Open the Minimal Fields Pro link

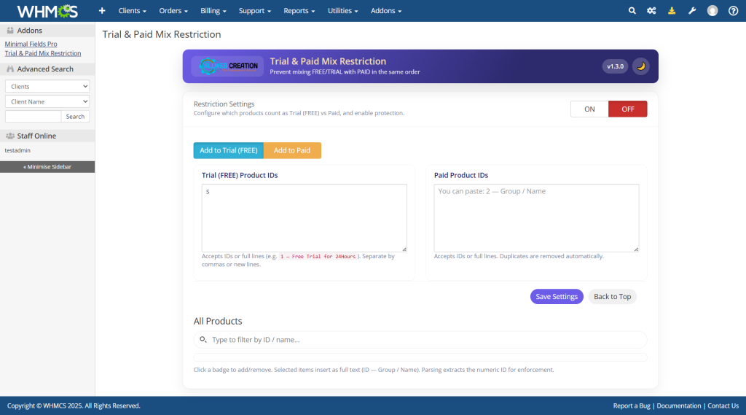pos(31,44)
